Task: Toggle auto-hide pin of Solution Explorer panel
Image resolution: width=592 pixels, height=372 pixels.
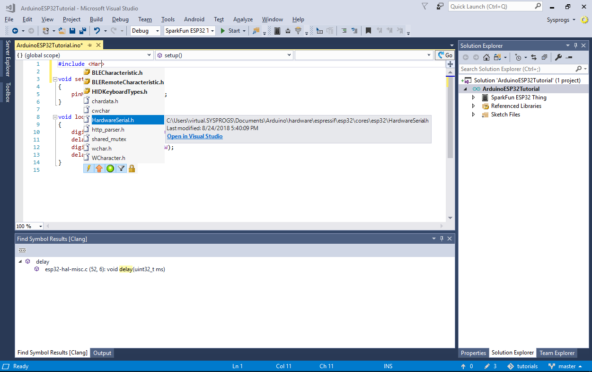Action: click(575, 45)
